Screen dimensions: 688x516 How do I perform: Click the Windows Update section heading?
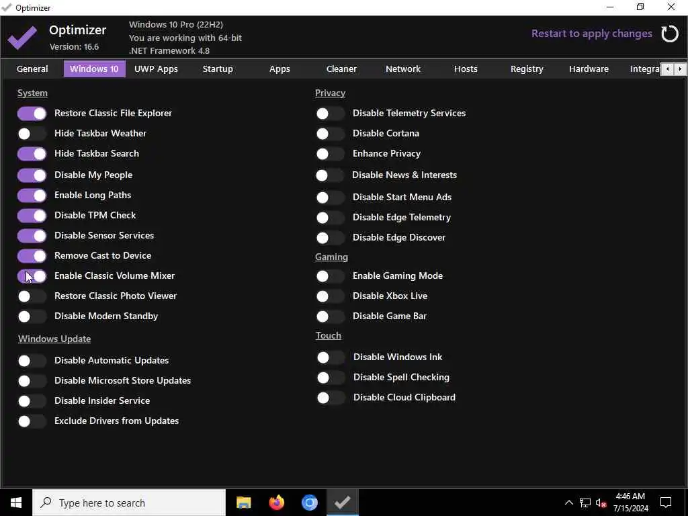coord(54,339)
